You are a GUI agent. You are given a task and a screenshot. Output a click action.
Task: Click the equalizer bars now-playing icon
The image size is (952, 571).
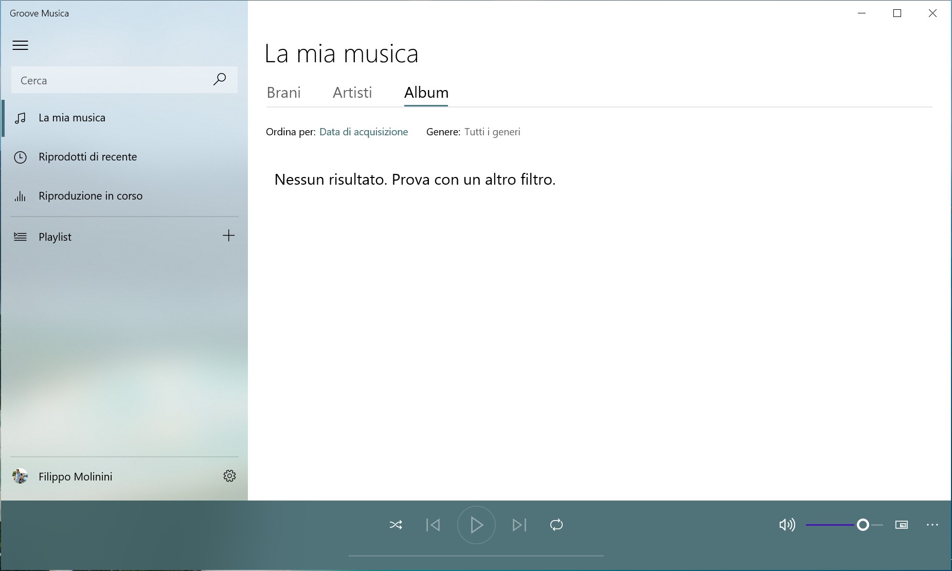[x=20, y=196]
